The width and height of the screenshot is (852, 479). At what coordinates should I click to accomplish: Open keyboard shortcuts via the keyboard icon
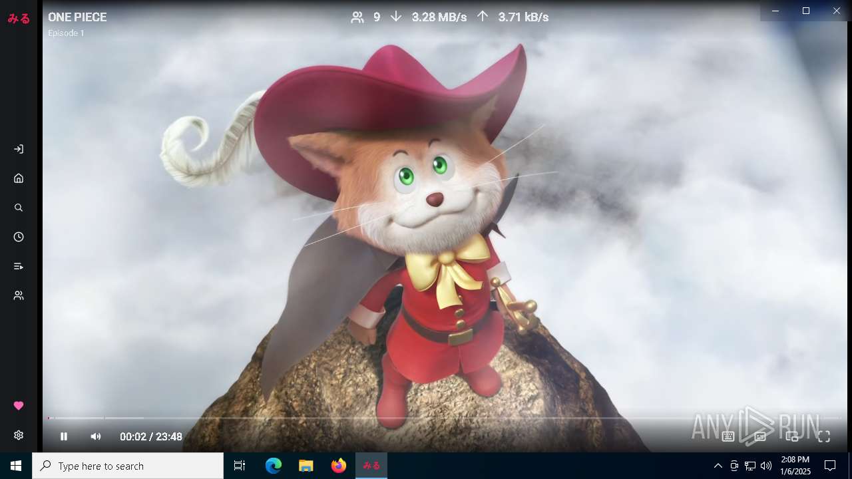pyautogui.click(x=728, y=436)
